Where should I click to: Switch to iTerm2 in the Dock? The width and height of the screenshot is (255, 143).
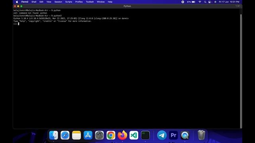tap(145, 135)
